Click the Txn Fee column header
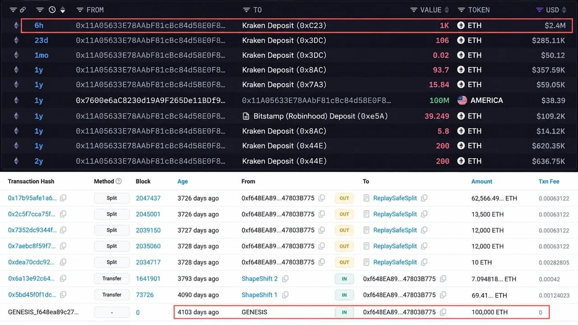Viewport: 578px width, 325px height. (x=549, y=181)
